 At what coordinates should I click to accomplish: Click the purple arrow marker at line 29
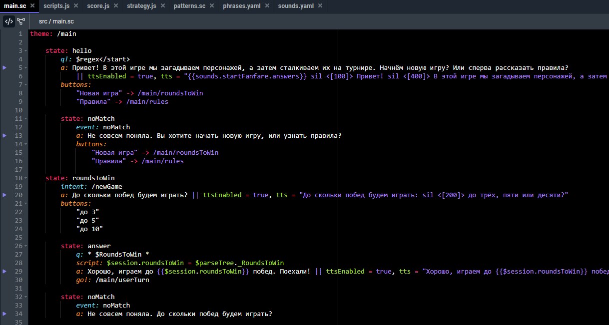4,271
